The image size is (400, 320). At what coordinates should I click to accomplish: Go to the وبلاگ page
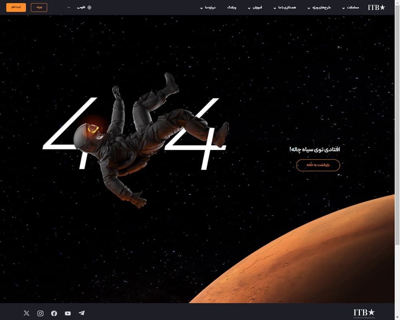232,8
